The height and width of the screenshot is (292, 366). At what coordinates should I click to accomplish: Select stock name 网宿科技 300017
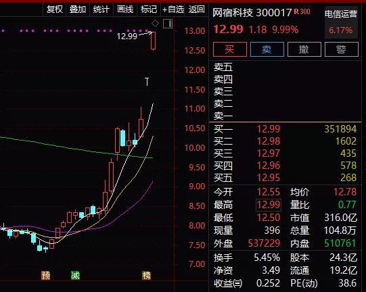252,13
